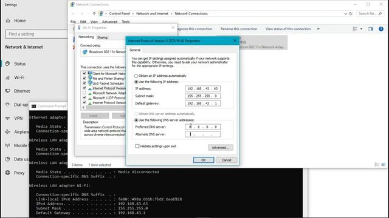Expand the address bar history dropdown
Image resolution: width=389 pixels, height=218 pixels.
tap(345, 14)
